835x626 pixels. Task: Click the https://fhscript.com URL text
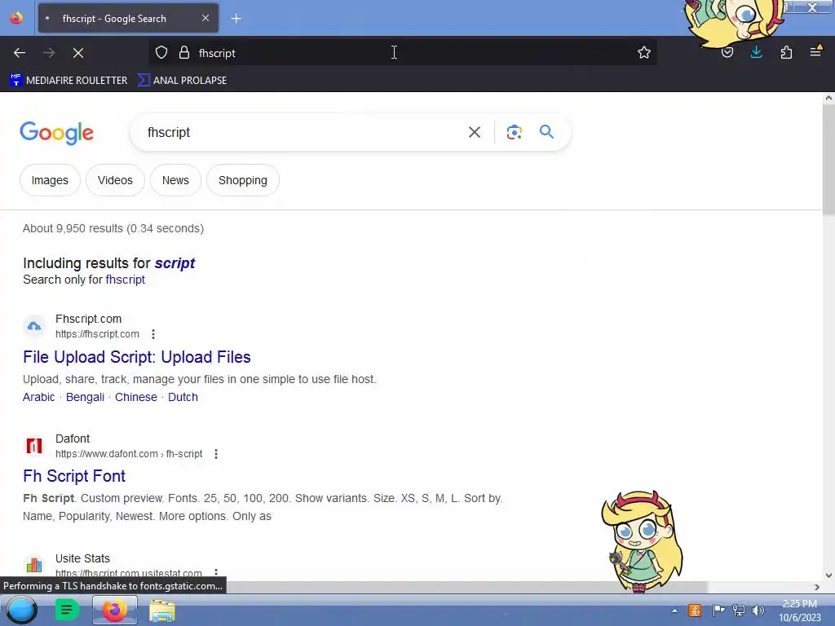coord(98,334)
